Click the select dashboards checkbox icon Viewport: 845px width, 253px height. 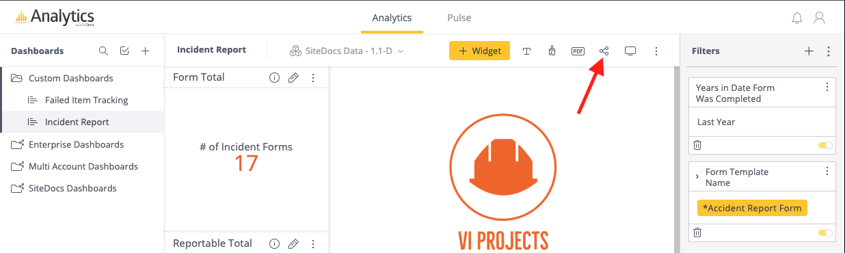pos(124,51)
